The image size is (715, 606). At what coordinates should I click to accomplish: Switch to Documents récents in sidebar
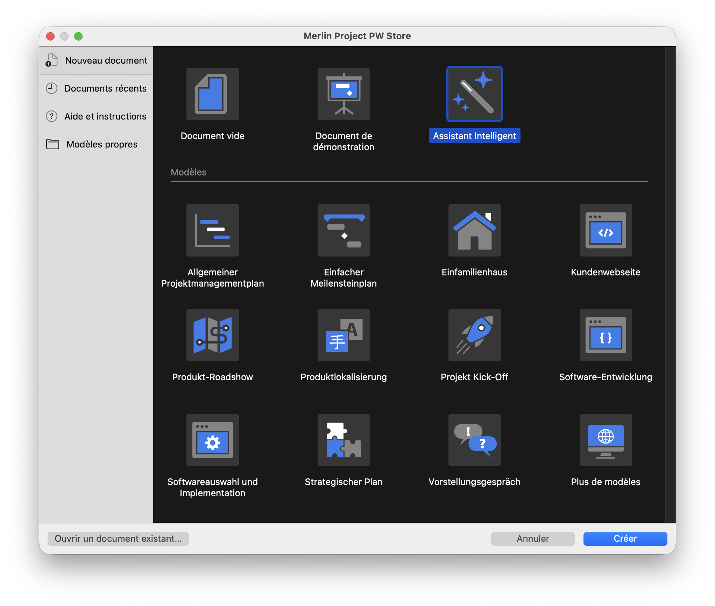pos(96,88)
